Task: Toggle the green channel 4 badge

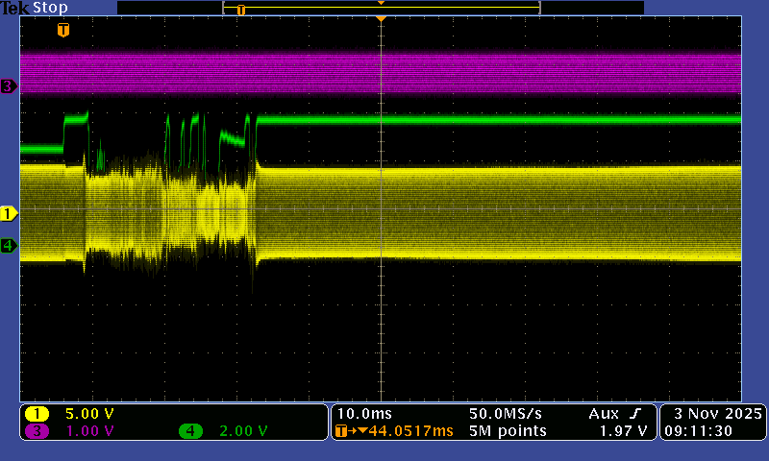Action: tap(190, 431)
